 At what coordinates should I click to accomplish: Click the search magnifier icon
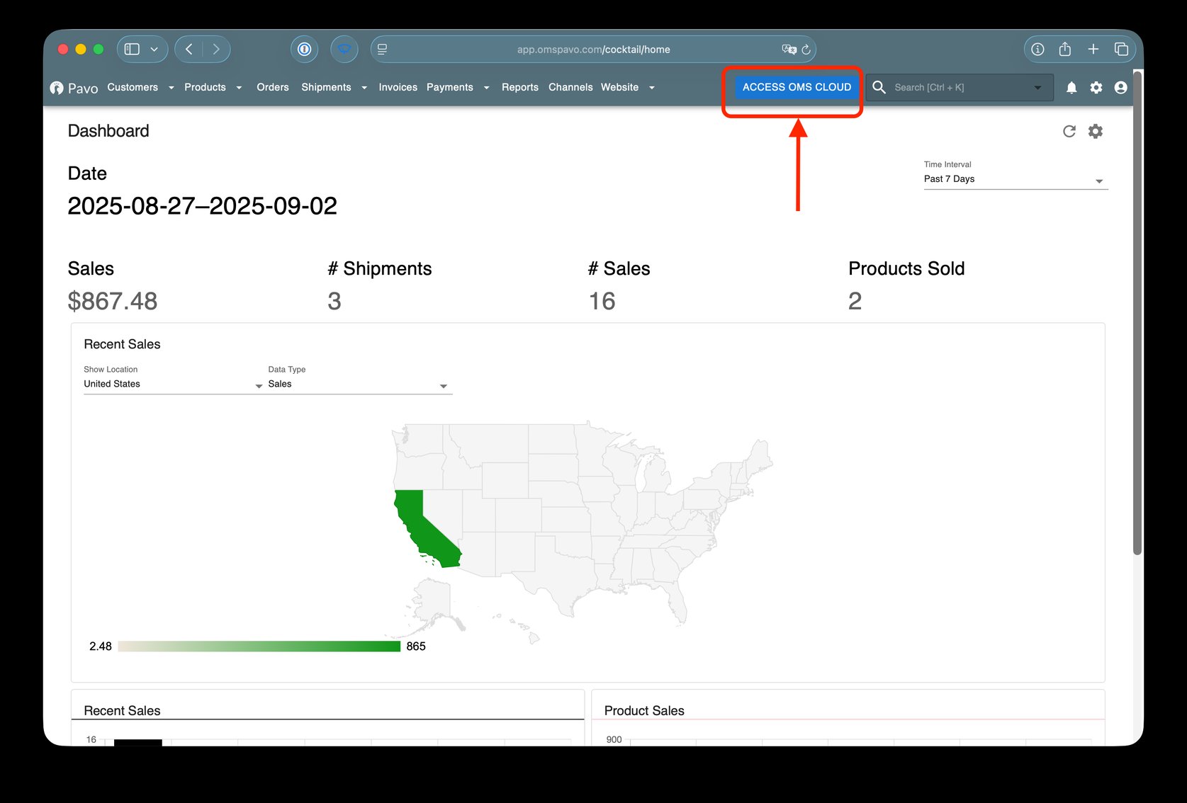tap(879, 87)
